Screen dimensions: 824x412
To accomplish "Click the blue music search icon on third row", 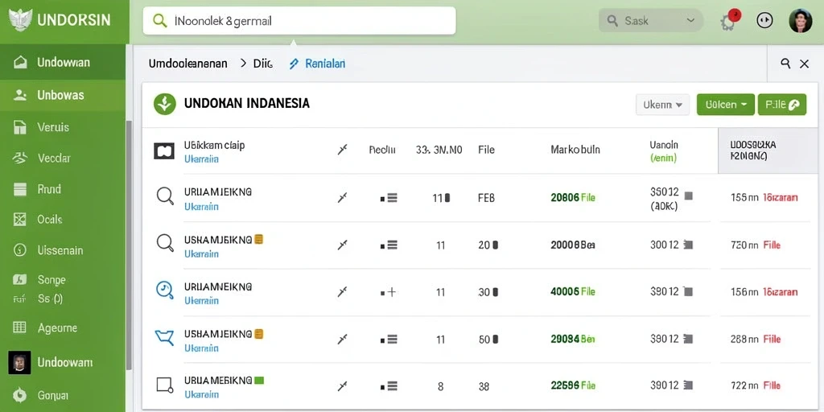I will tap(165, 290).
